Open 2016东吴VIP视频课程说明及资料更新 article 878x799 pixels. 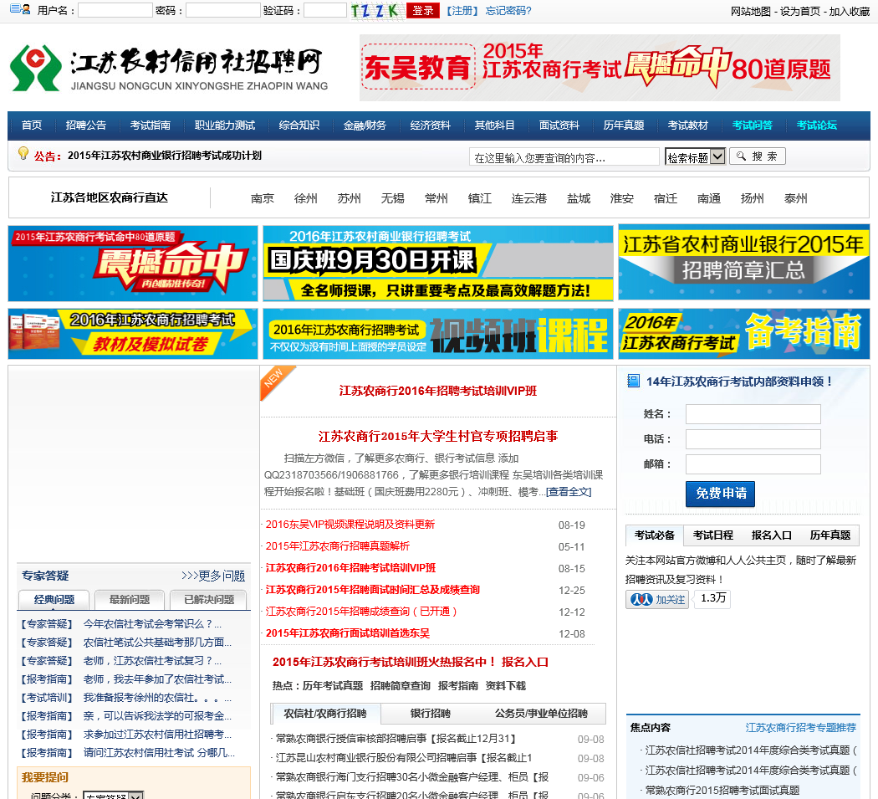coord(350,525)
